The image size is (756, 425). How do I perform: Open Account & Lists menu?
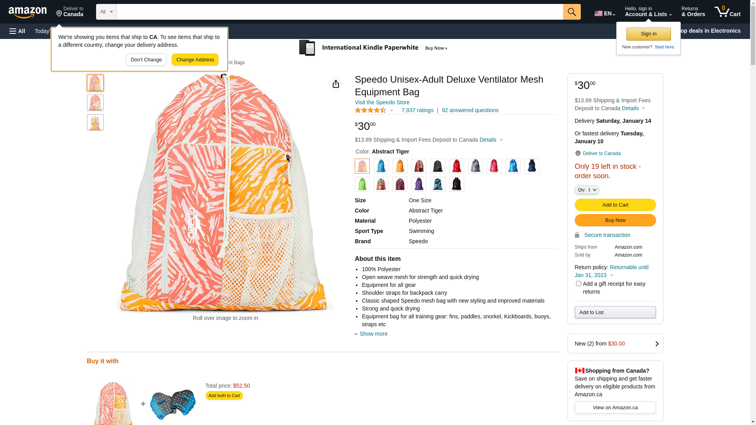[x=648, y=12]
